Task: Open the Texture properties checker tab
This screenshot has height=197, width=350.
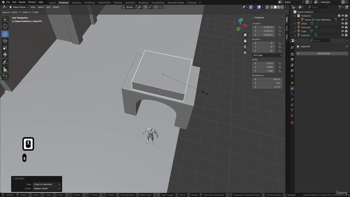Action: click(292, 123)
